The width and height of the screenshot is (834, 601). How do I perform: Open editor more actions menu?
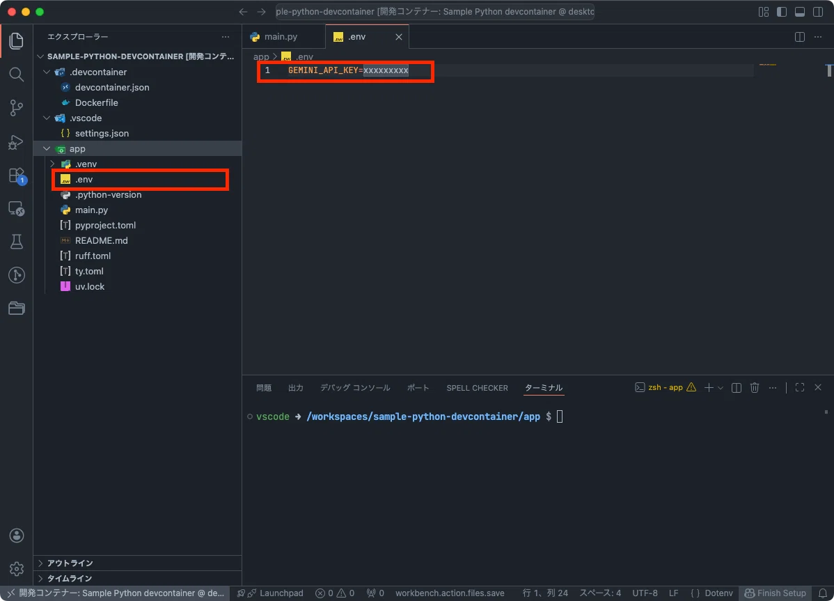818,37
